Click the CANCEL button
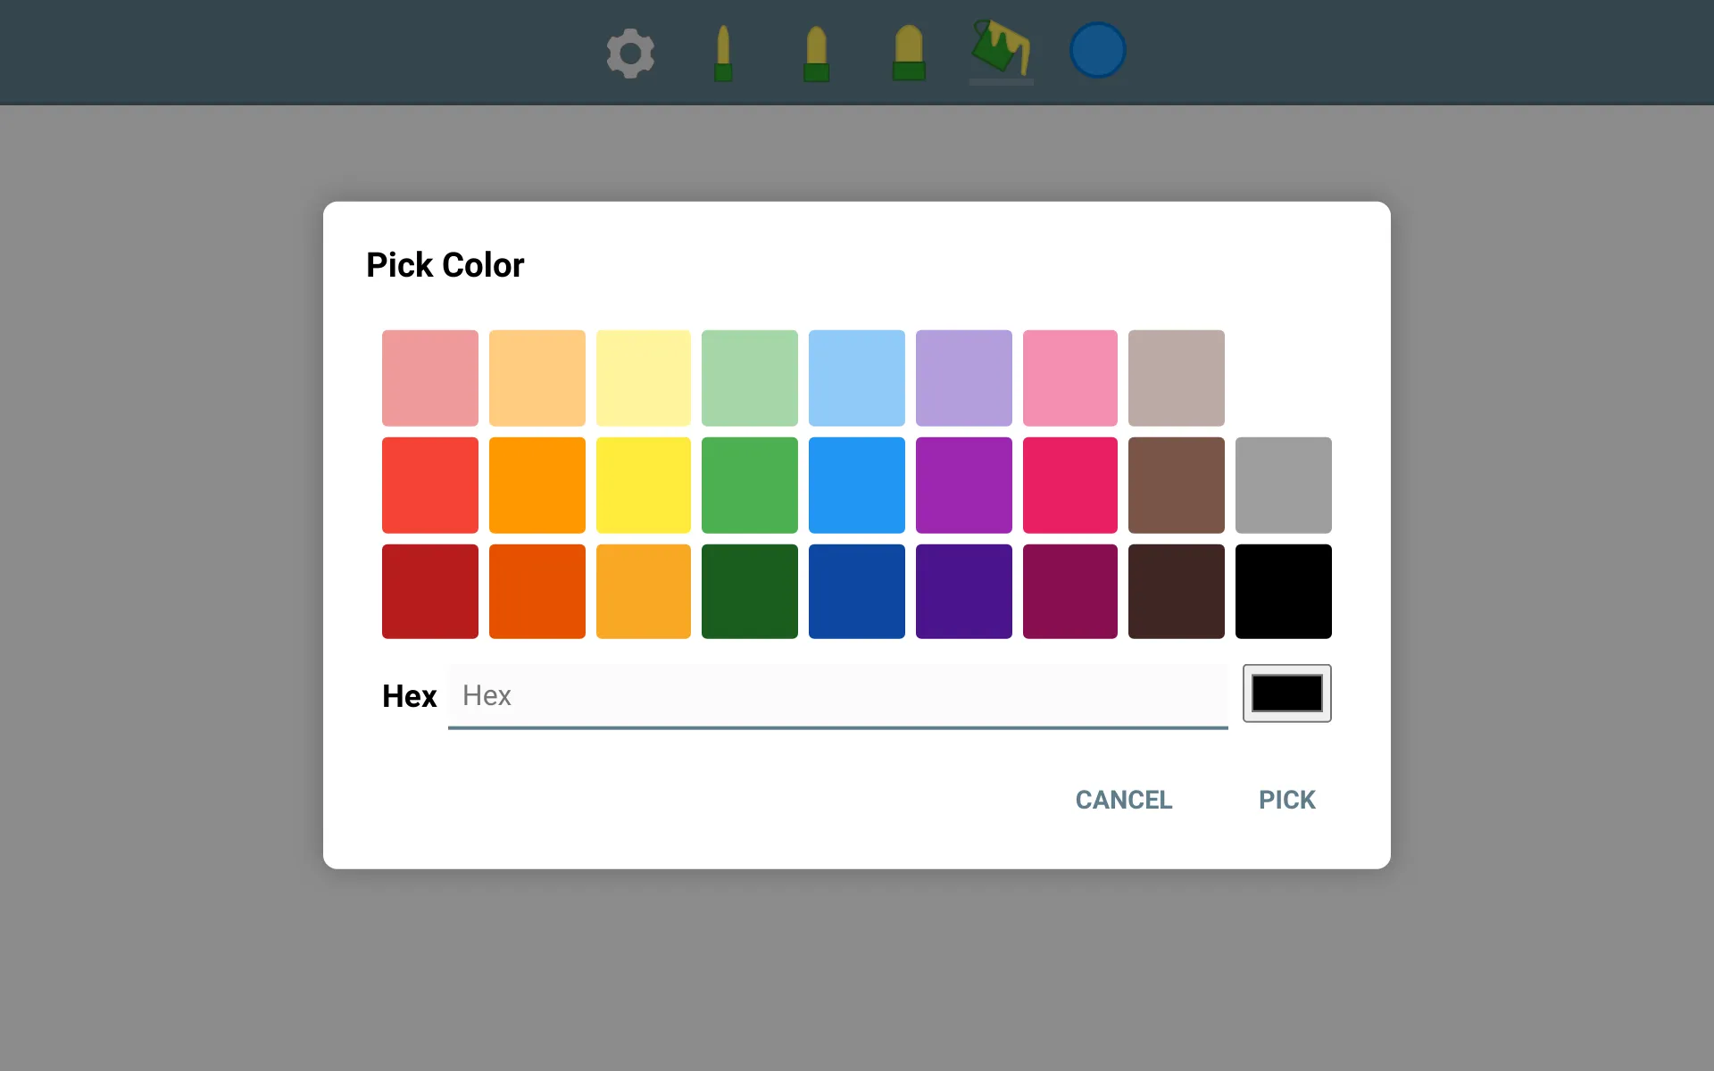 (x=1123, y=800)
